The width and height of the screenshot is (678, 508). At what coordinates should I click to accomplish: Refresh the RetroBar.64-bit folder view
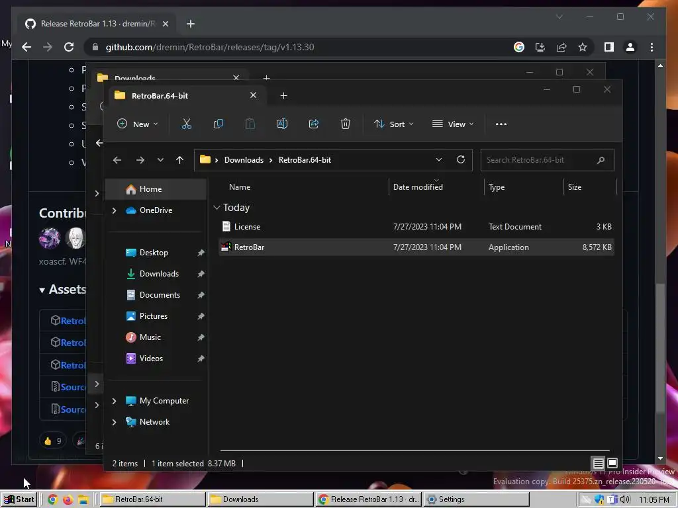(x=461, y=160)
